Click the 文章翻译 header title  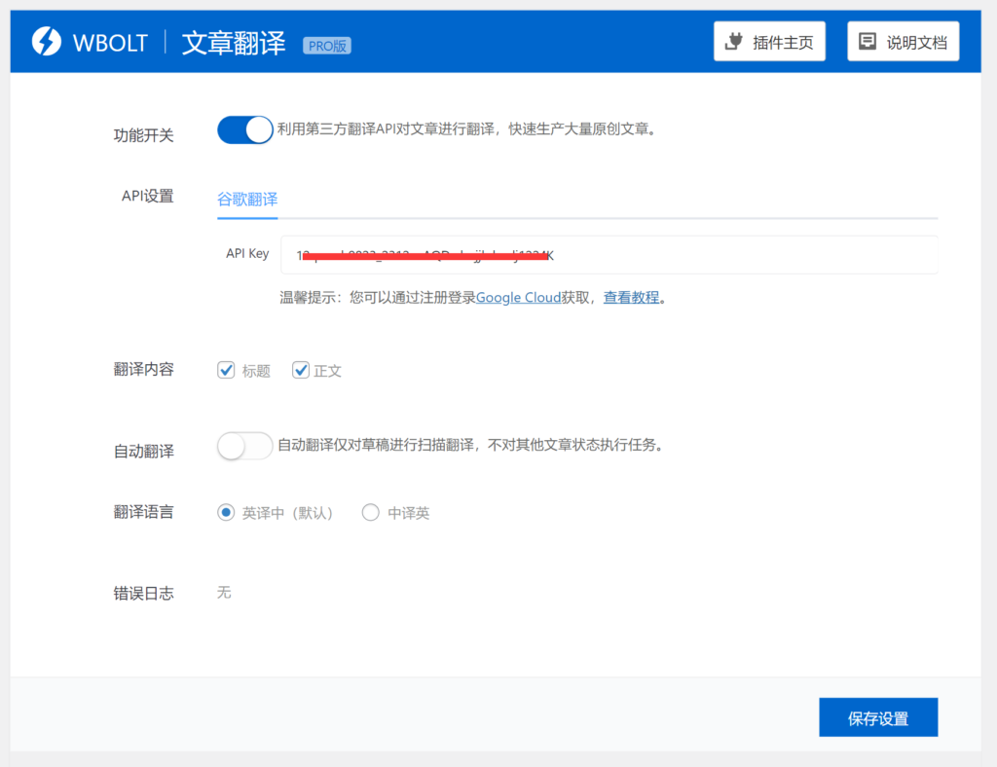pyautogui.click(x=234, y=43)
